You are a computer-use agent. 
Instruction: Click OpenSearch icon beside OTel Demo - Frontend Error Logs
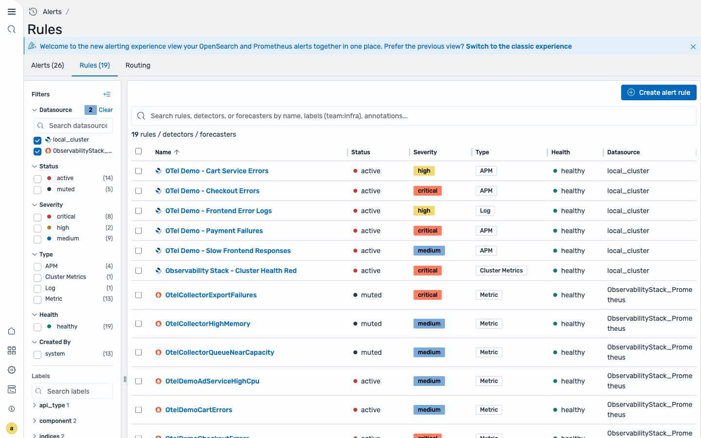(158, 211)
